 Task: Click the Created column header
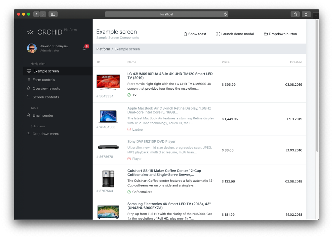click(x=296, y=62)
